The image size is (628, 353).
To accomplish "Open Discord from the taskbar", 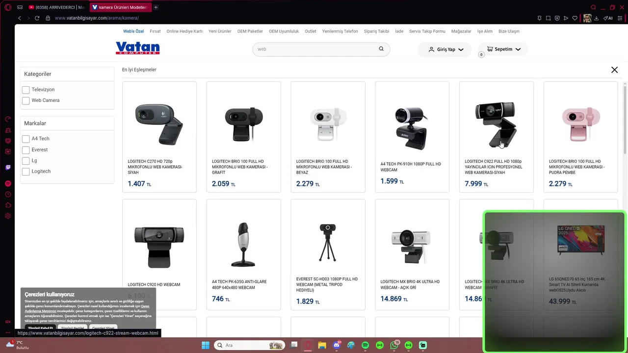I will pyautogui.click(x=337, y=345).
